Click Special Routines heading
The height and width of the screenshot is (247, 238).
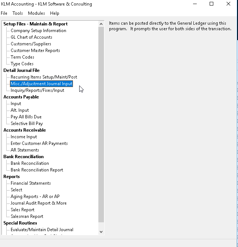20,223
